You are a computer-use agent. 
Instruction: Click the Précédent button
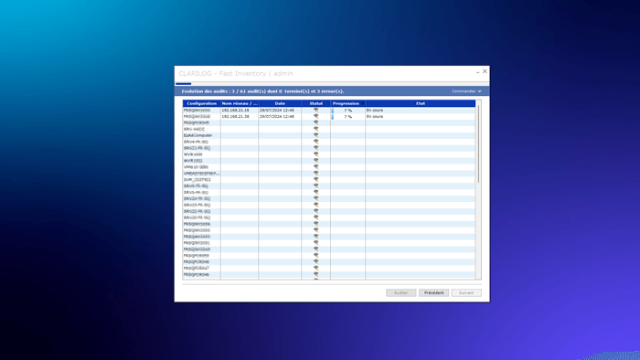click(x=433, y=292)
